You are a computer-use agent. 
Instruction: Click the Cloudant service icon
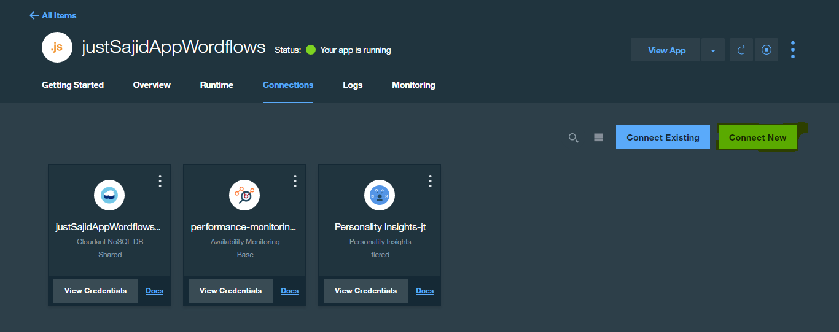109,196
